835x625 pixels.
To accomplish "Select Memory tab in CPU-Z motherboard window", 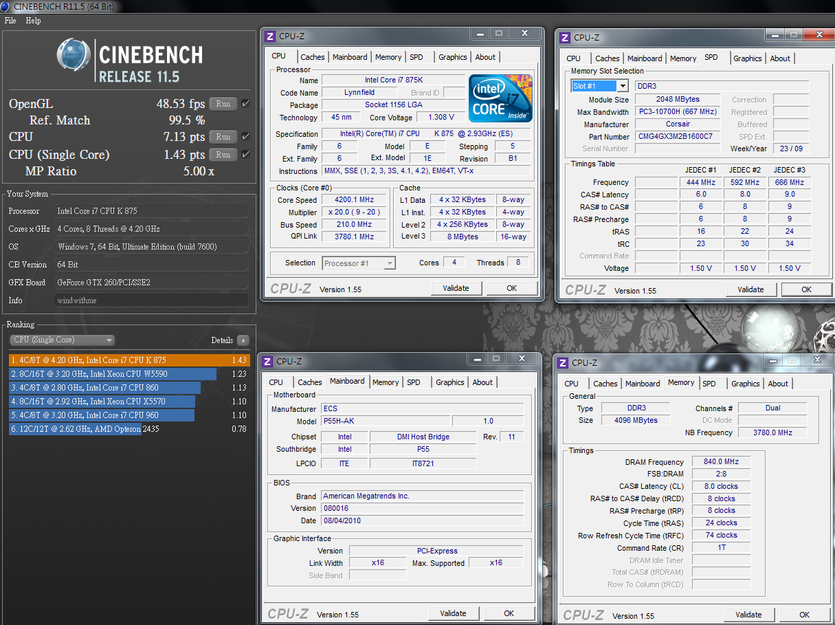I will tap(386, 382).
